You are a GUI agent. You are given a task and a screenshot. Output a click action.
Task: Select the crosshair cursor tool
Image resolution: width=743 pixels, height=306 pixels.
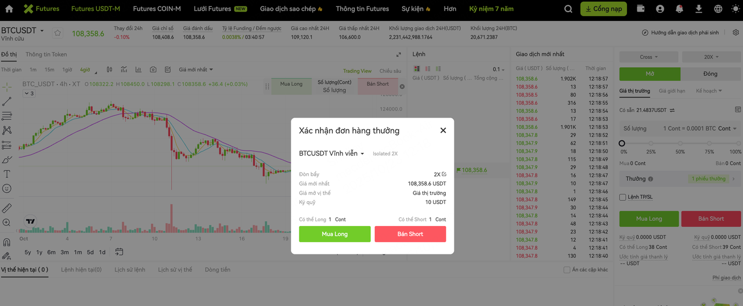(x=7, y=87)
